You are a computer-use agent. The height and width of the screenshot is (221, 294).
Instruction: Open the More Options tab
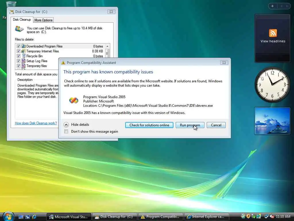click(x=43, y=20)
